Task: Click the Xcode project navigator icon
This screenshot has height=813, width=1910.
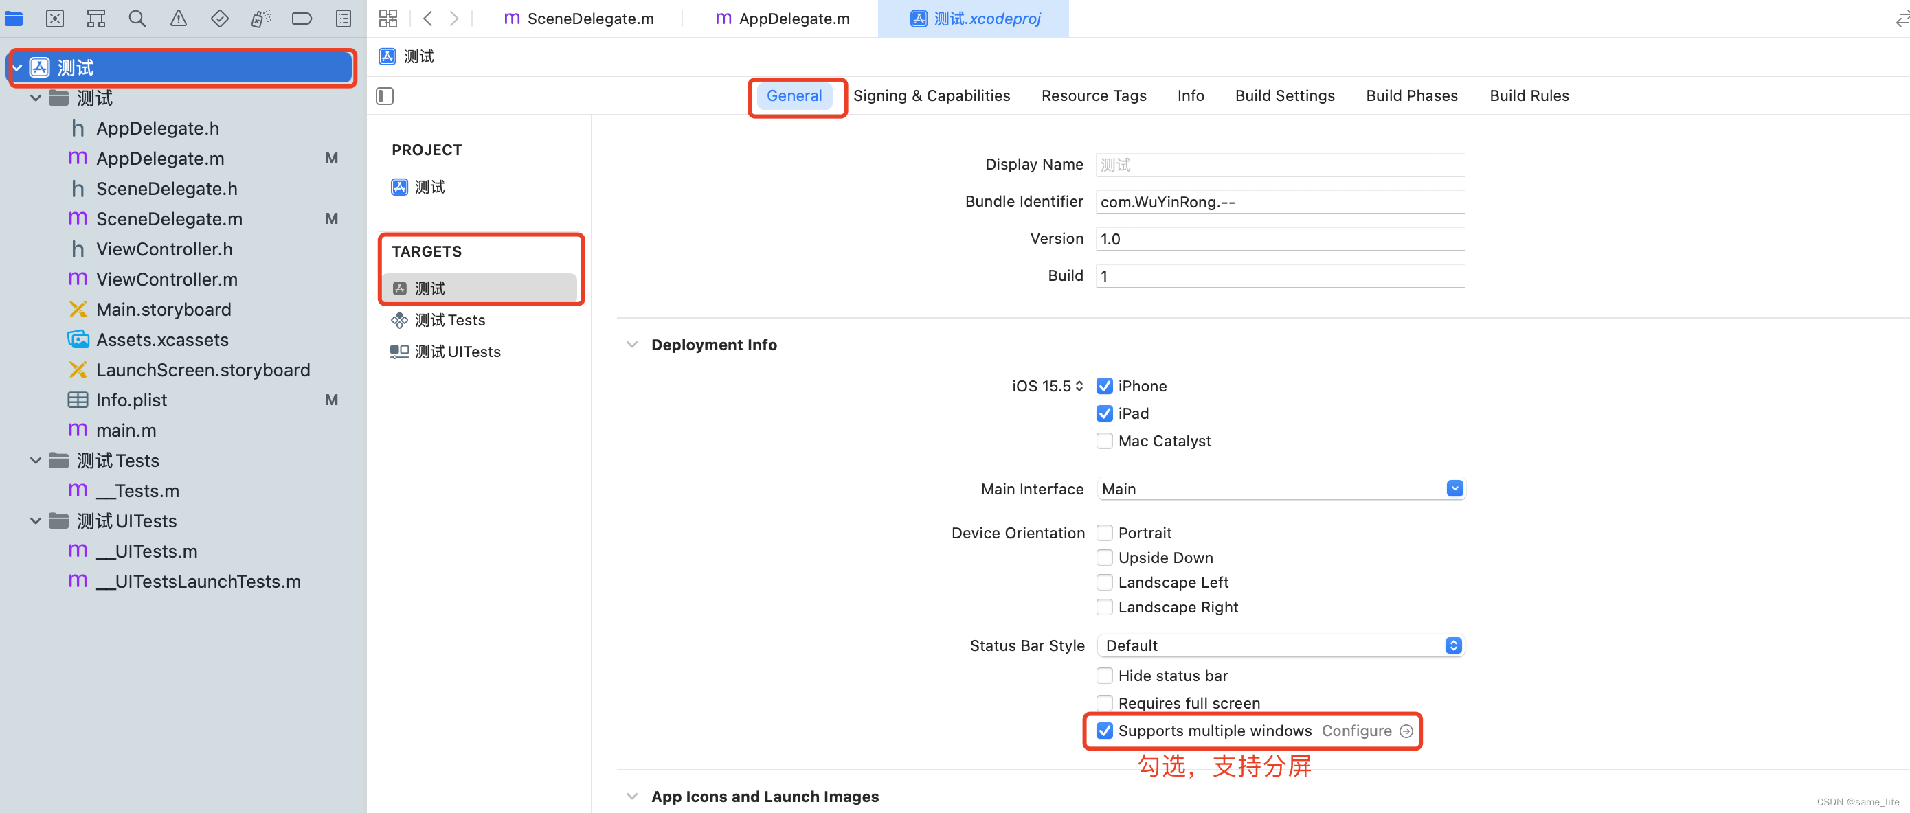Action: click(19, 19)
